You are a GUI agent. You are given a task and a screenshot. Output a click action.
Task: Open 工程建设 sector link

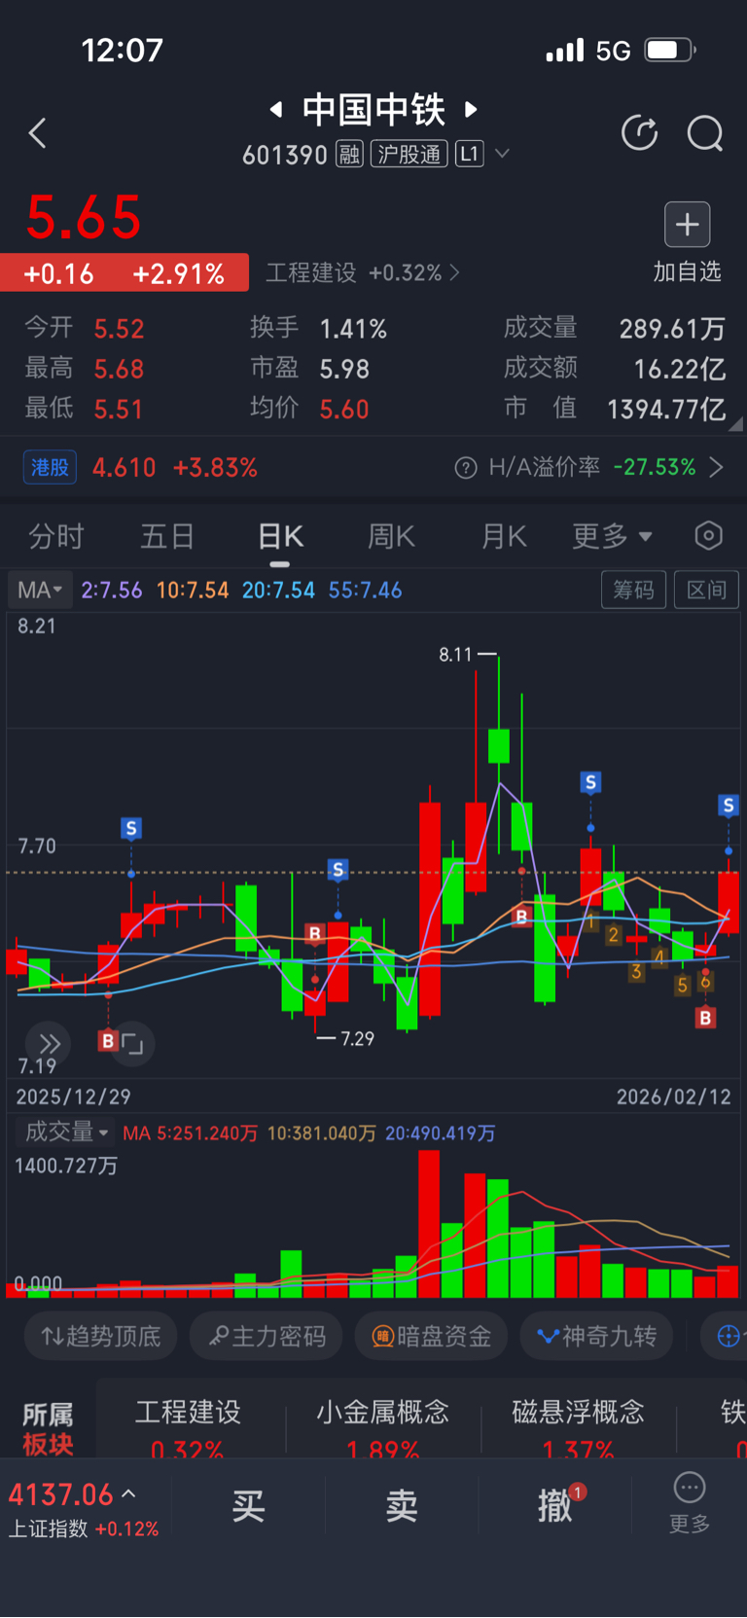[x=363, y=272]
